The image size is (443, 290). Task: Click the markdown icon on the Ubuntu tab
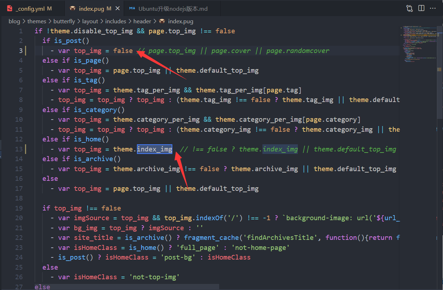click(x=132, y=8)
